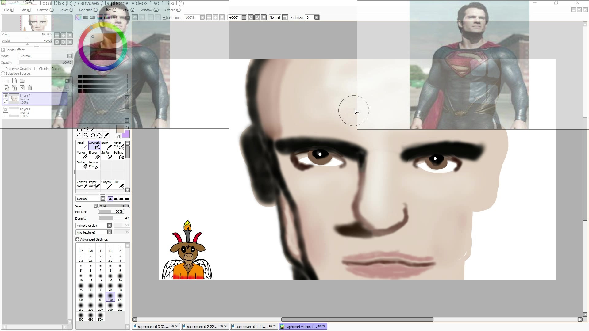Open the Edit menu

25,10
